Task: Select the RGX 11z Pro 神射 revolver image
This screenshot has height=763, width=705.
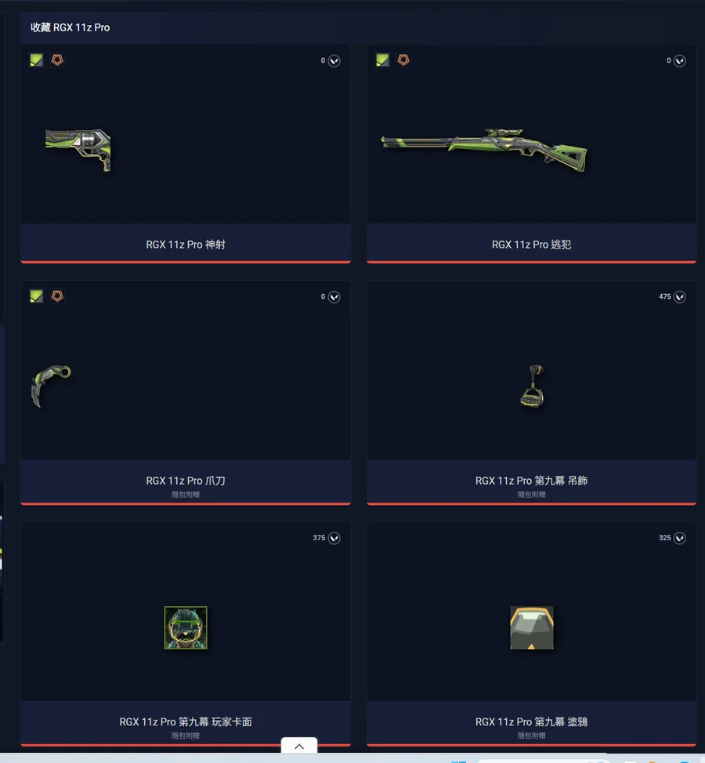Action: coord(78,150)
